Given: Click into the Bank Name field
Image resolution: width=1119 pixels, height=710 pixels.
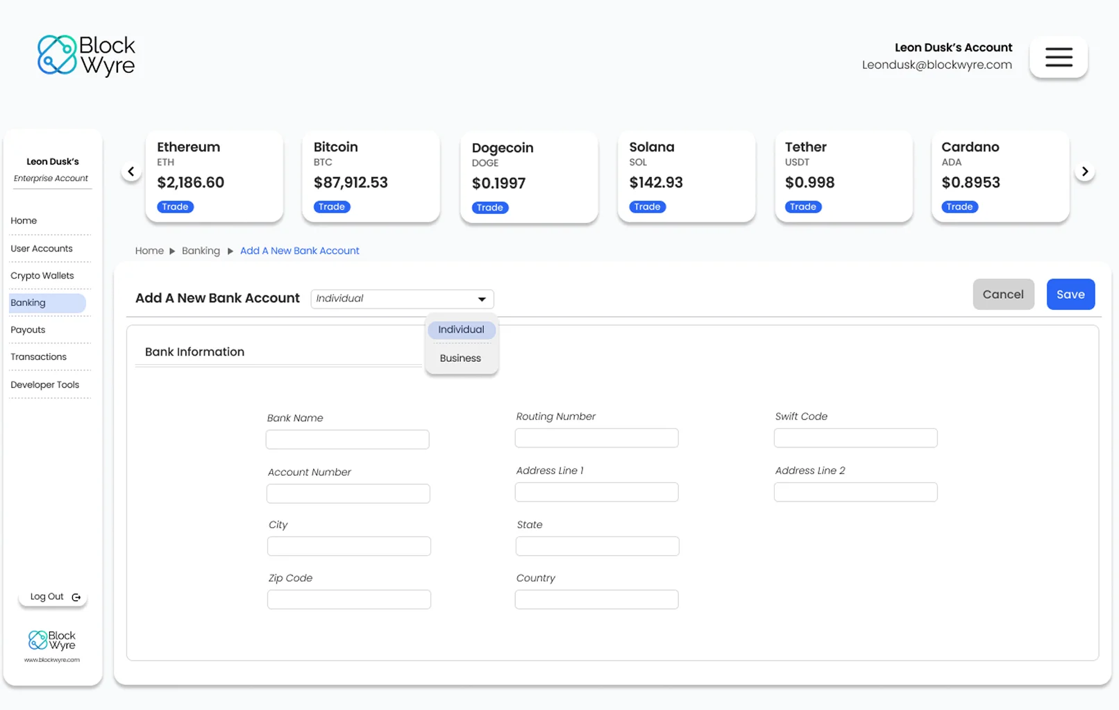Looking at the screenshot, I should tap(347, 440).
